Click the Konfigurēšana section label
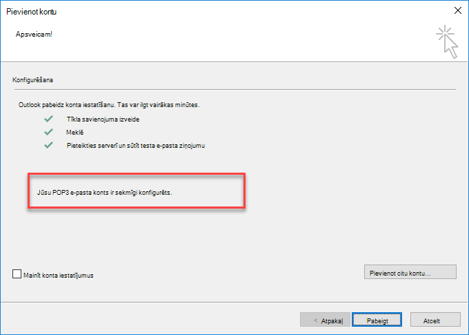This screenshot has height=335, width=469. [32, 80]
